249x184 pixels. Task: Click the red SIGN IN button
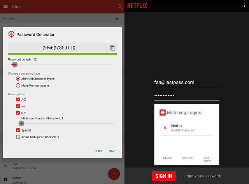[164, 176]
